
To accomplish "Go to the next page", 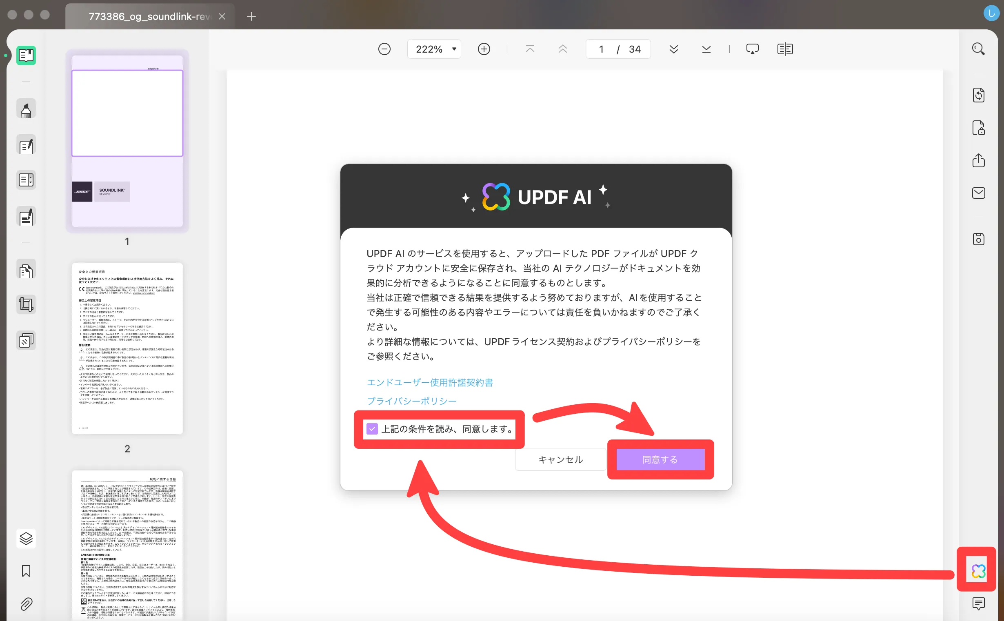I will [x=674, y=49].
